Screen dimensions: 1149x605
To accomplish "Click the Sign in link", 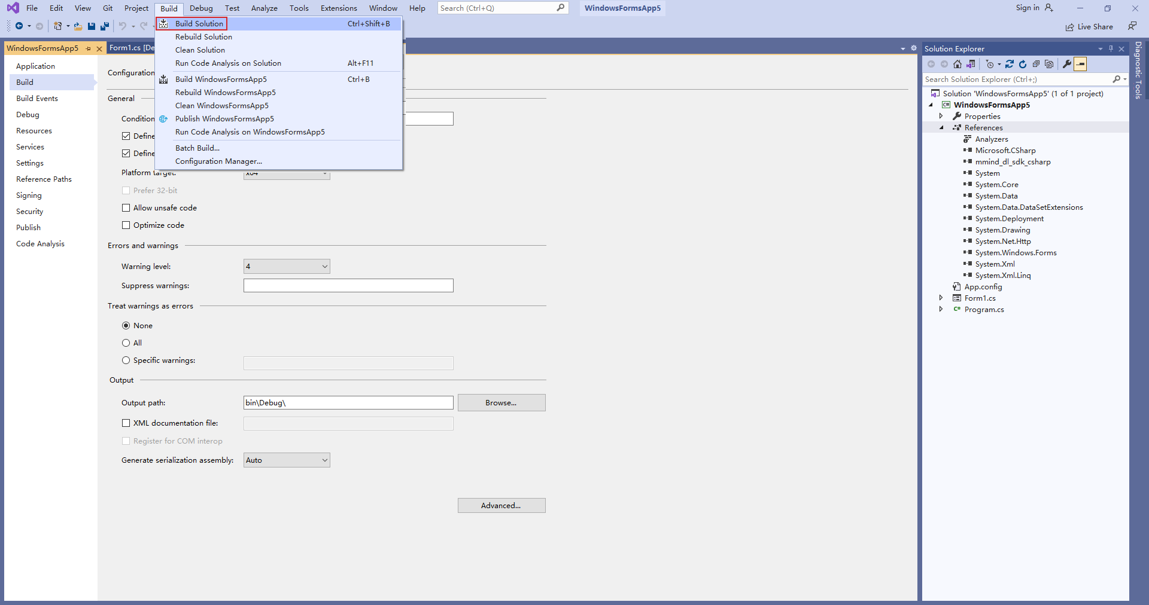I will coord(1028,8).
